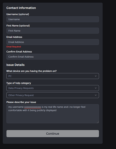This screenshot has height=149, width=116.
Task: Open the Data Privacy Requests dropdown
Action: (x=52, y=88)
